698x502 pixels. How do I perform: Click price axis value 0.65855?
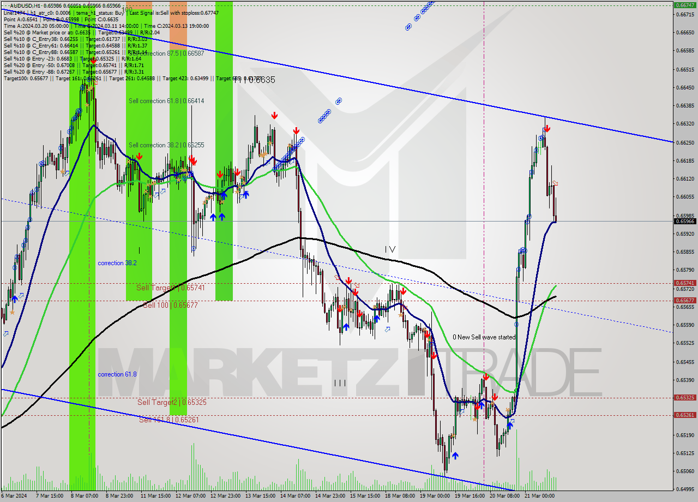pyautogui.click(x=685, y=252)
